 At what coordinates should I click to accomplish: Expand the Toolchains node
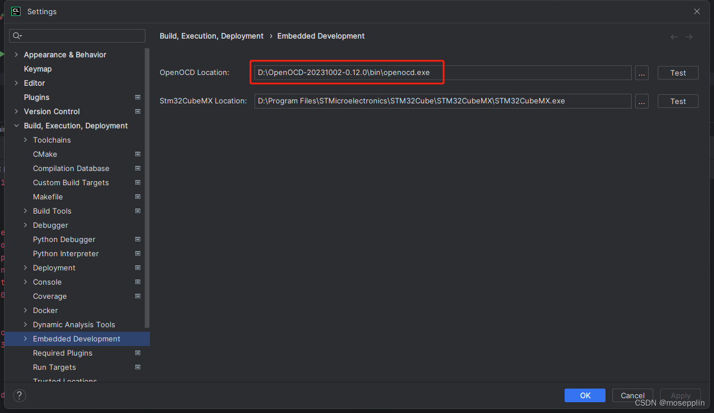(25, 140)
